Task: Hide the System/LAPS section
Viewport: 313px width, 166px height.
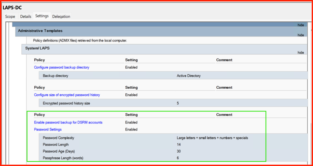Action: tap(301, 53)
